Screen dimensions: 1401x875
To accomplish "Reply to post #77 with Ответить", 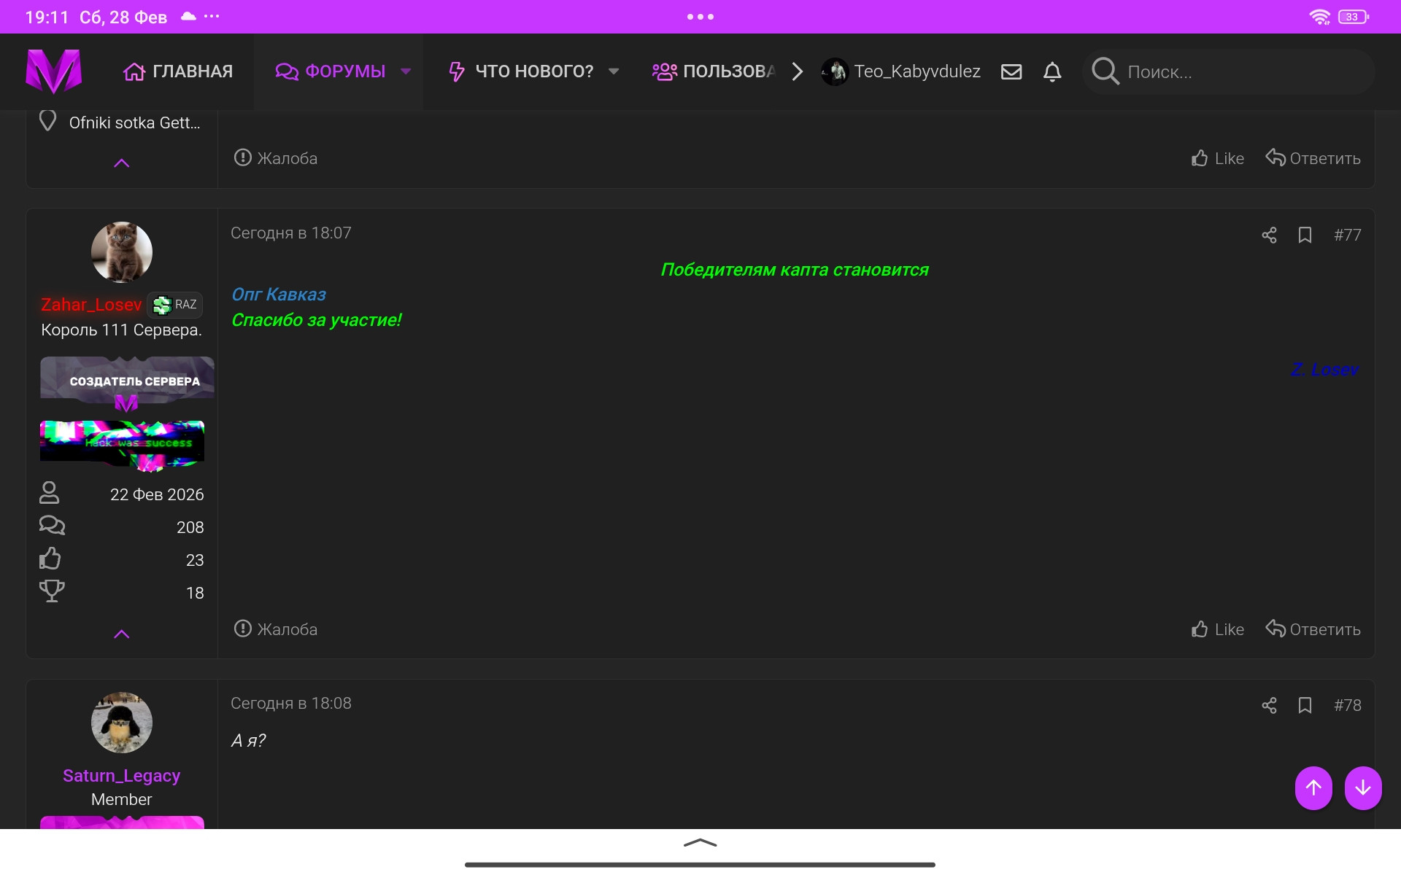I will tap(1313, 629).
